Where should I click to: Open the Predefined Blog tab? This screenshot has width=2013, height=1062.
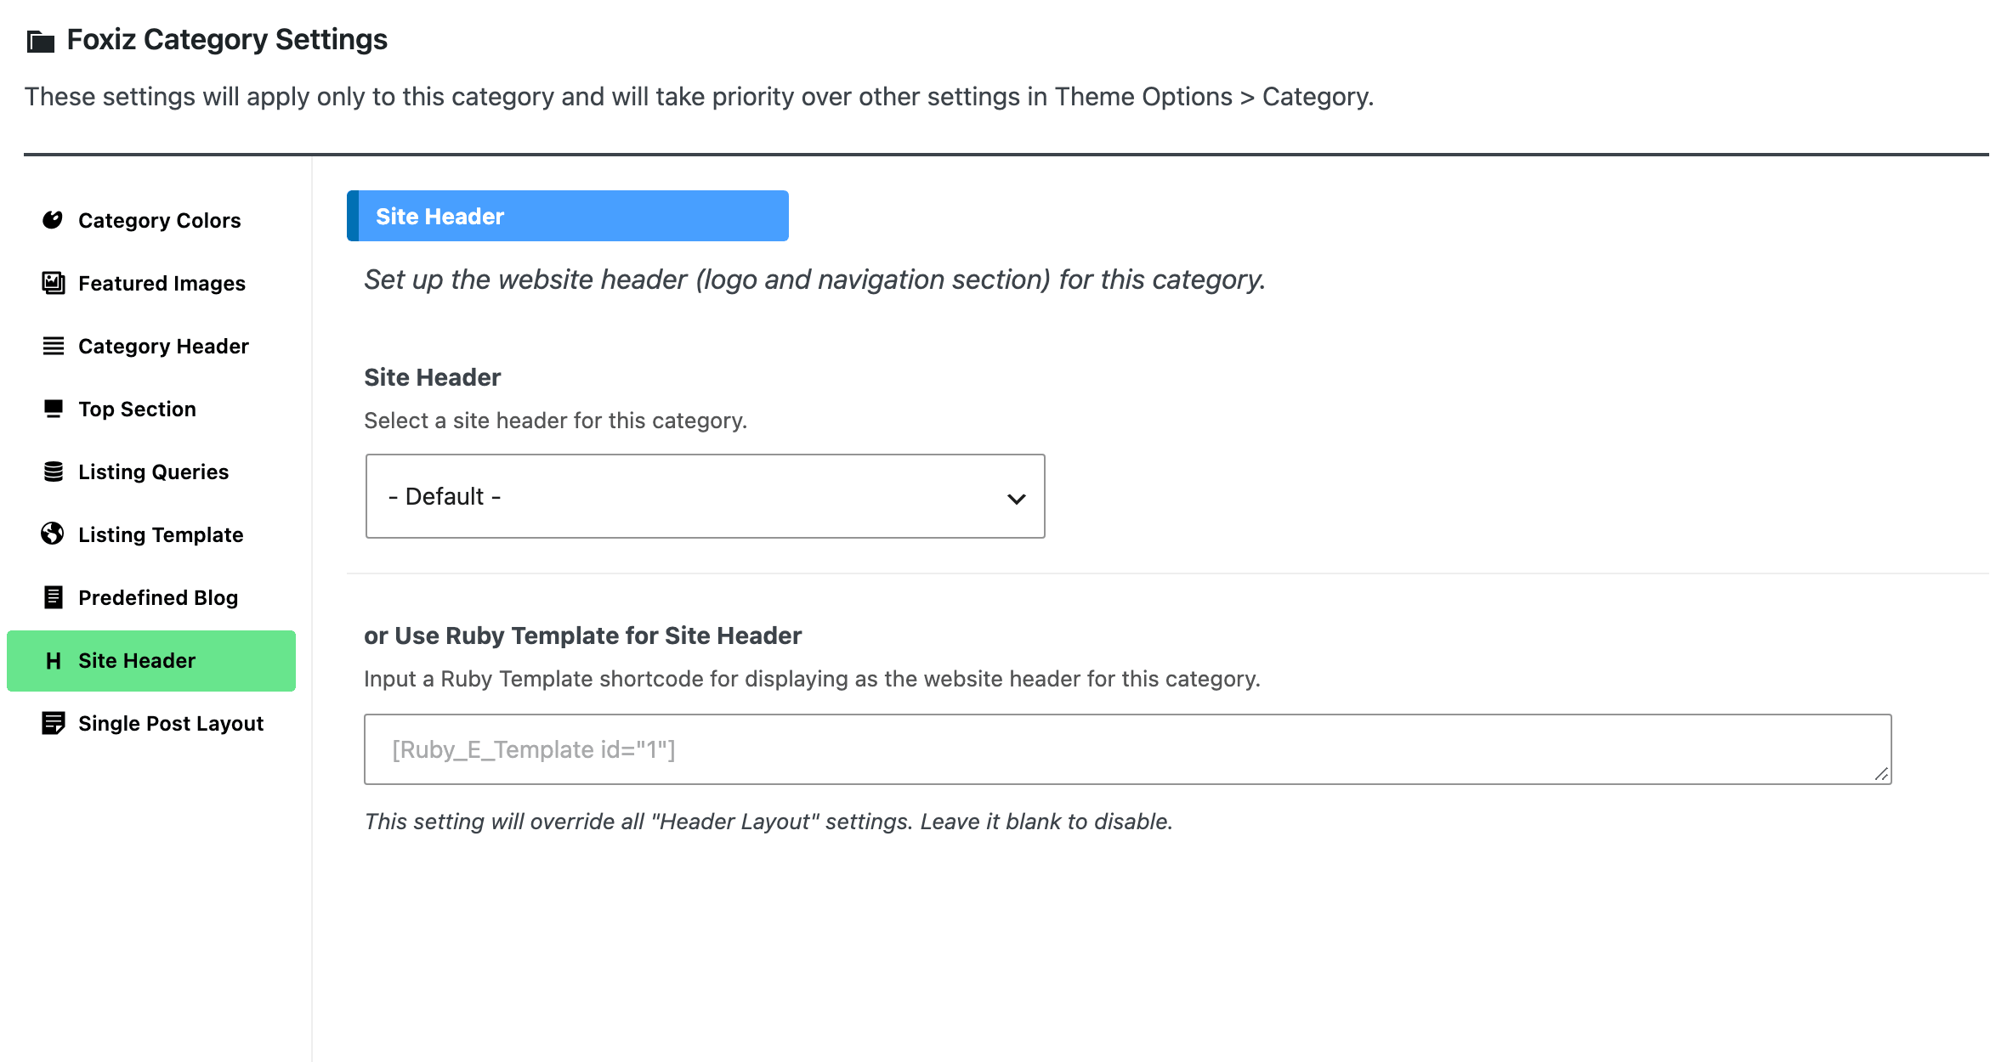coord(151,597)
